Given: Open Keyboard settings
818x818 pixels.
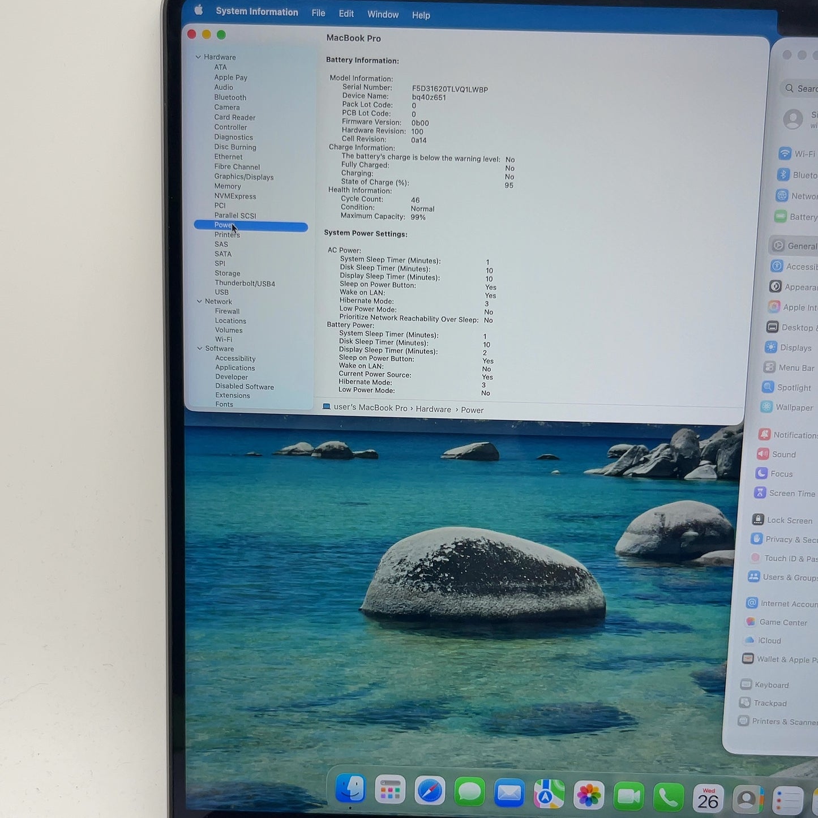Looking at the screenshot, I should tap(764, 685).
